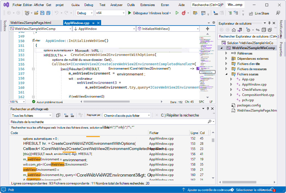The width and height of the screenshot is (286, 193).
Task: Open the search results magnifier icon
Action: 209,121
